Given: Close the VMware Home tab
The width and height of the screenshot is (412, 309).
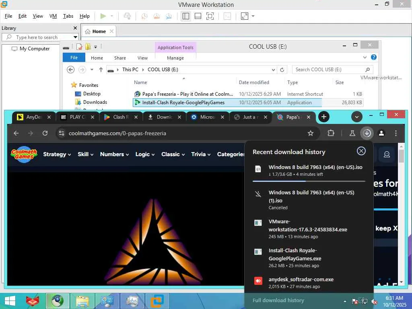Looking at the screenshot, I should click(112, 31).
